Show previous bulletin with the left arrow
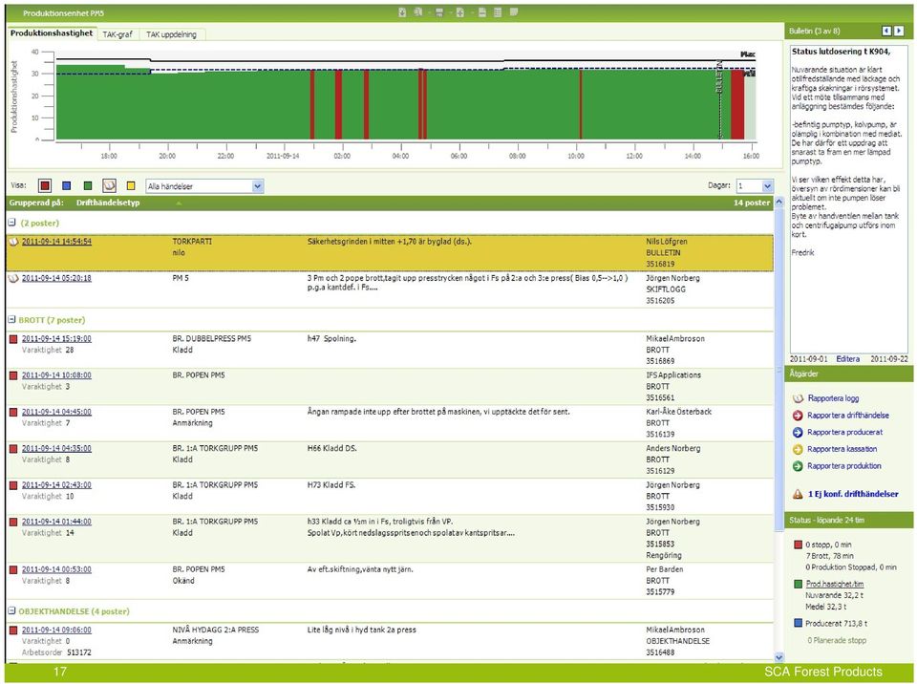This screenshot has height=684, width=917. (886, 31)
